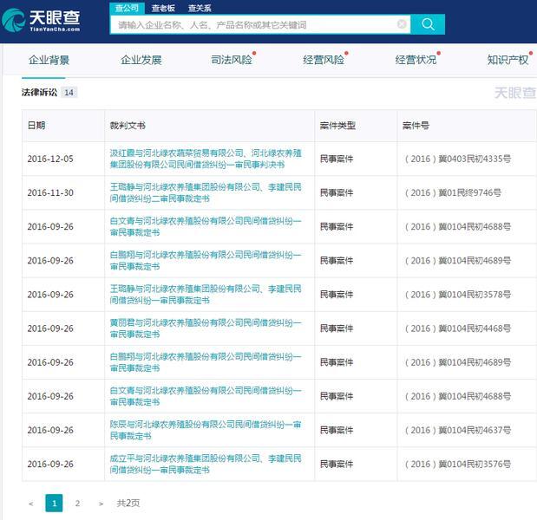The height and width of the screenshot is (520, 537).
Task: Select current page 1 in pagination
Action: [x=54, y=504]
